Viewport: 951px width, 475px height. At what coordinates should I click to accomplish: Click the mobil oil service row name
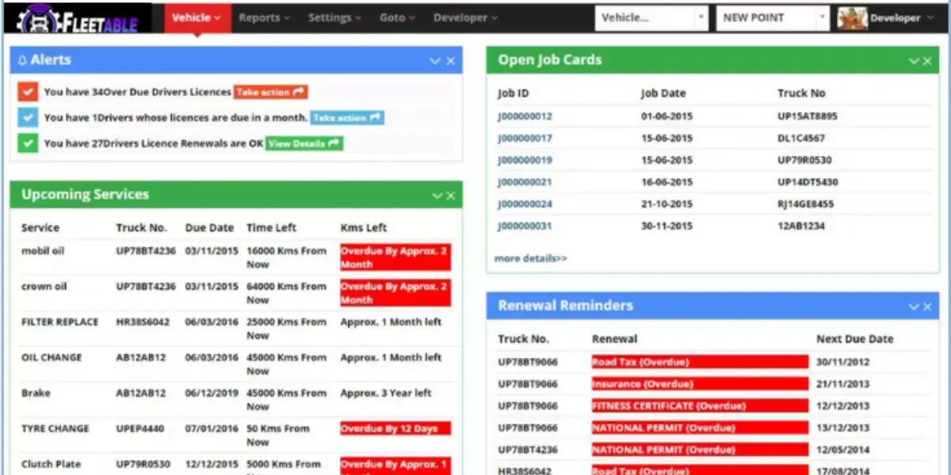43,251
